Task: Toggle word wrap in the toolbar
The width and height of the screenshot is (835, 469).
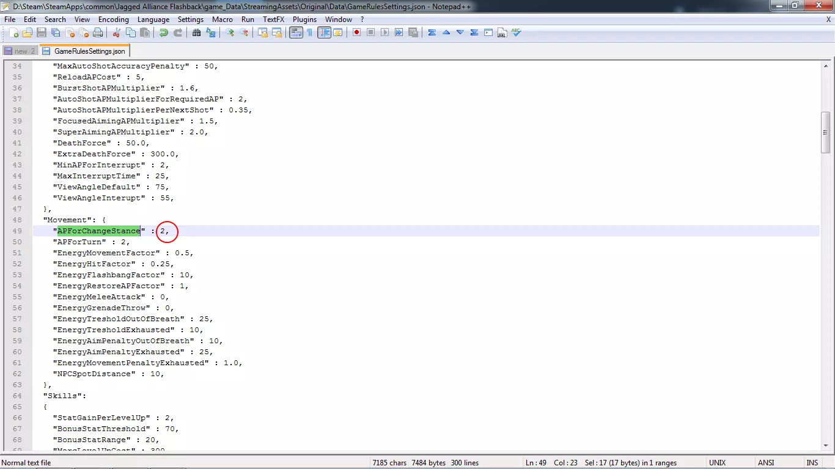Action: (x=296, y=32)
